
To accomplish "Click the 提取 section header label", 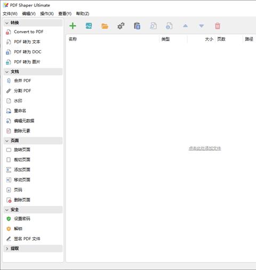I will 14,249.
